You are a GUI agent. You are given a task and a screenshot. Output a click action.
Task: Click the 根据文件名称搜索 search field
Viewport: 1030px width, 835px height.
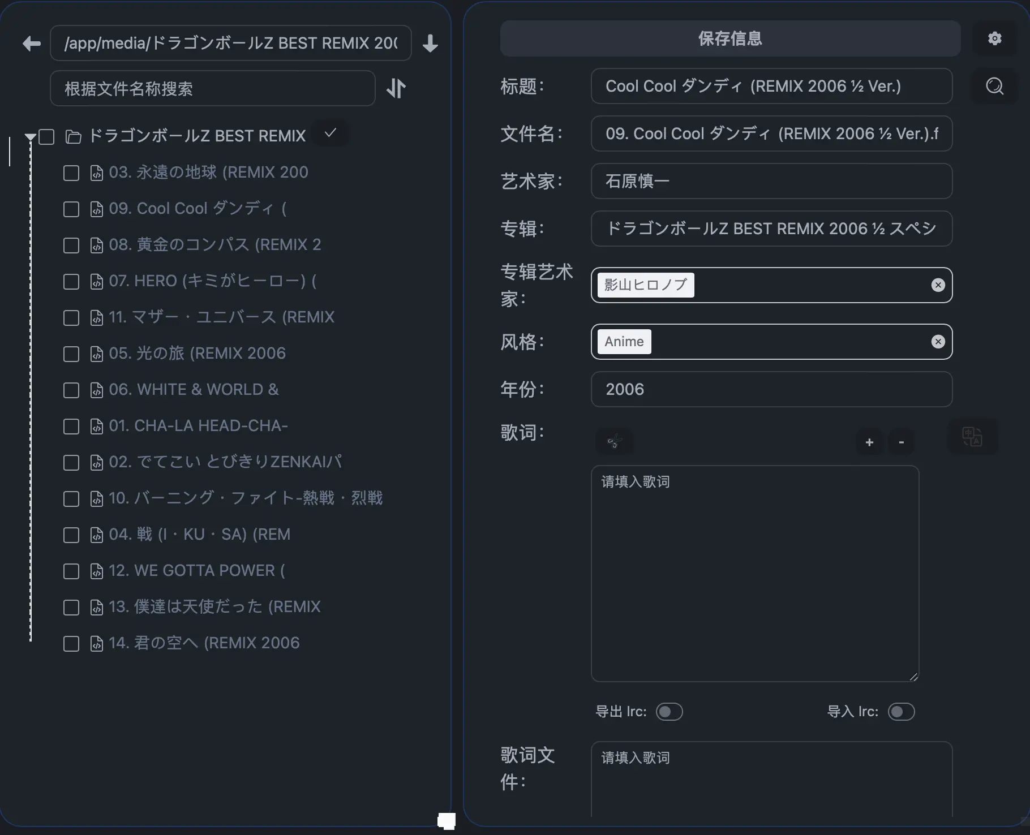[212, 88]
